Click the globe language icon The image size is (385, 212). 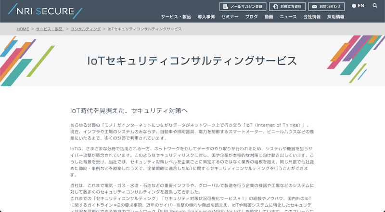click(x=354, y=6)
